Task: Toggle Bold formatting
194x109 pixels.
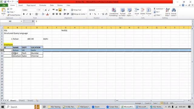Action: [24, 14]
